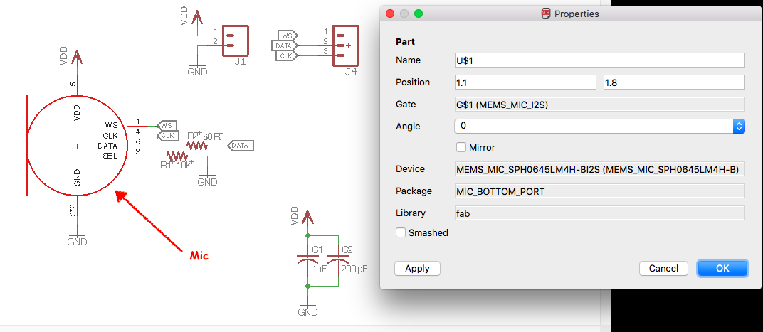
Task: Click the Properties dialog PDF title icon
Action: click(546, 14)
